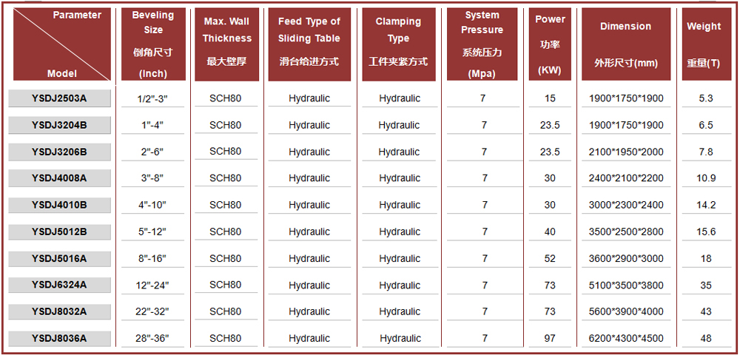The width and height of the screenshot is (740, 358).
Task: Select model YSDJ4010B label
Action: point(59,205)
